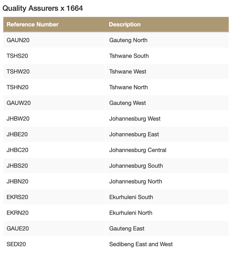This screenshot has height=273, width=232.
Task: Click the Gauteng East description
Action: click(127, 229)
